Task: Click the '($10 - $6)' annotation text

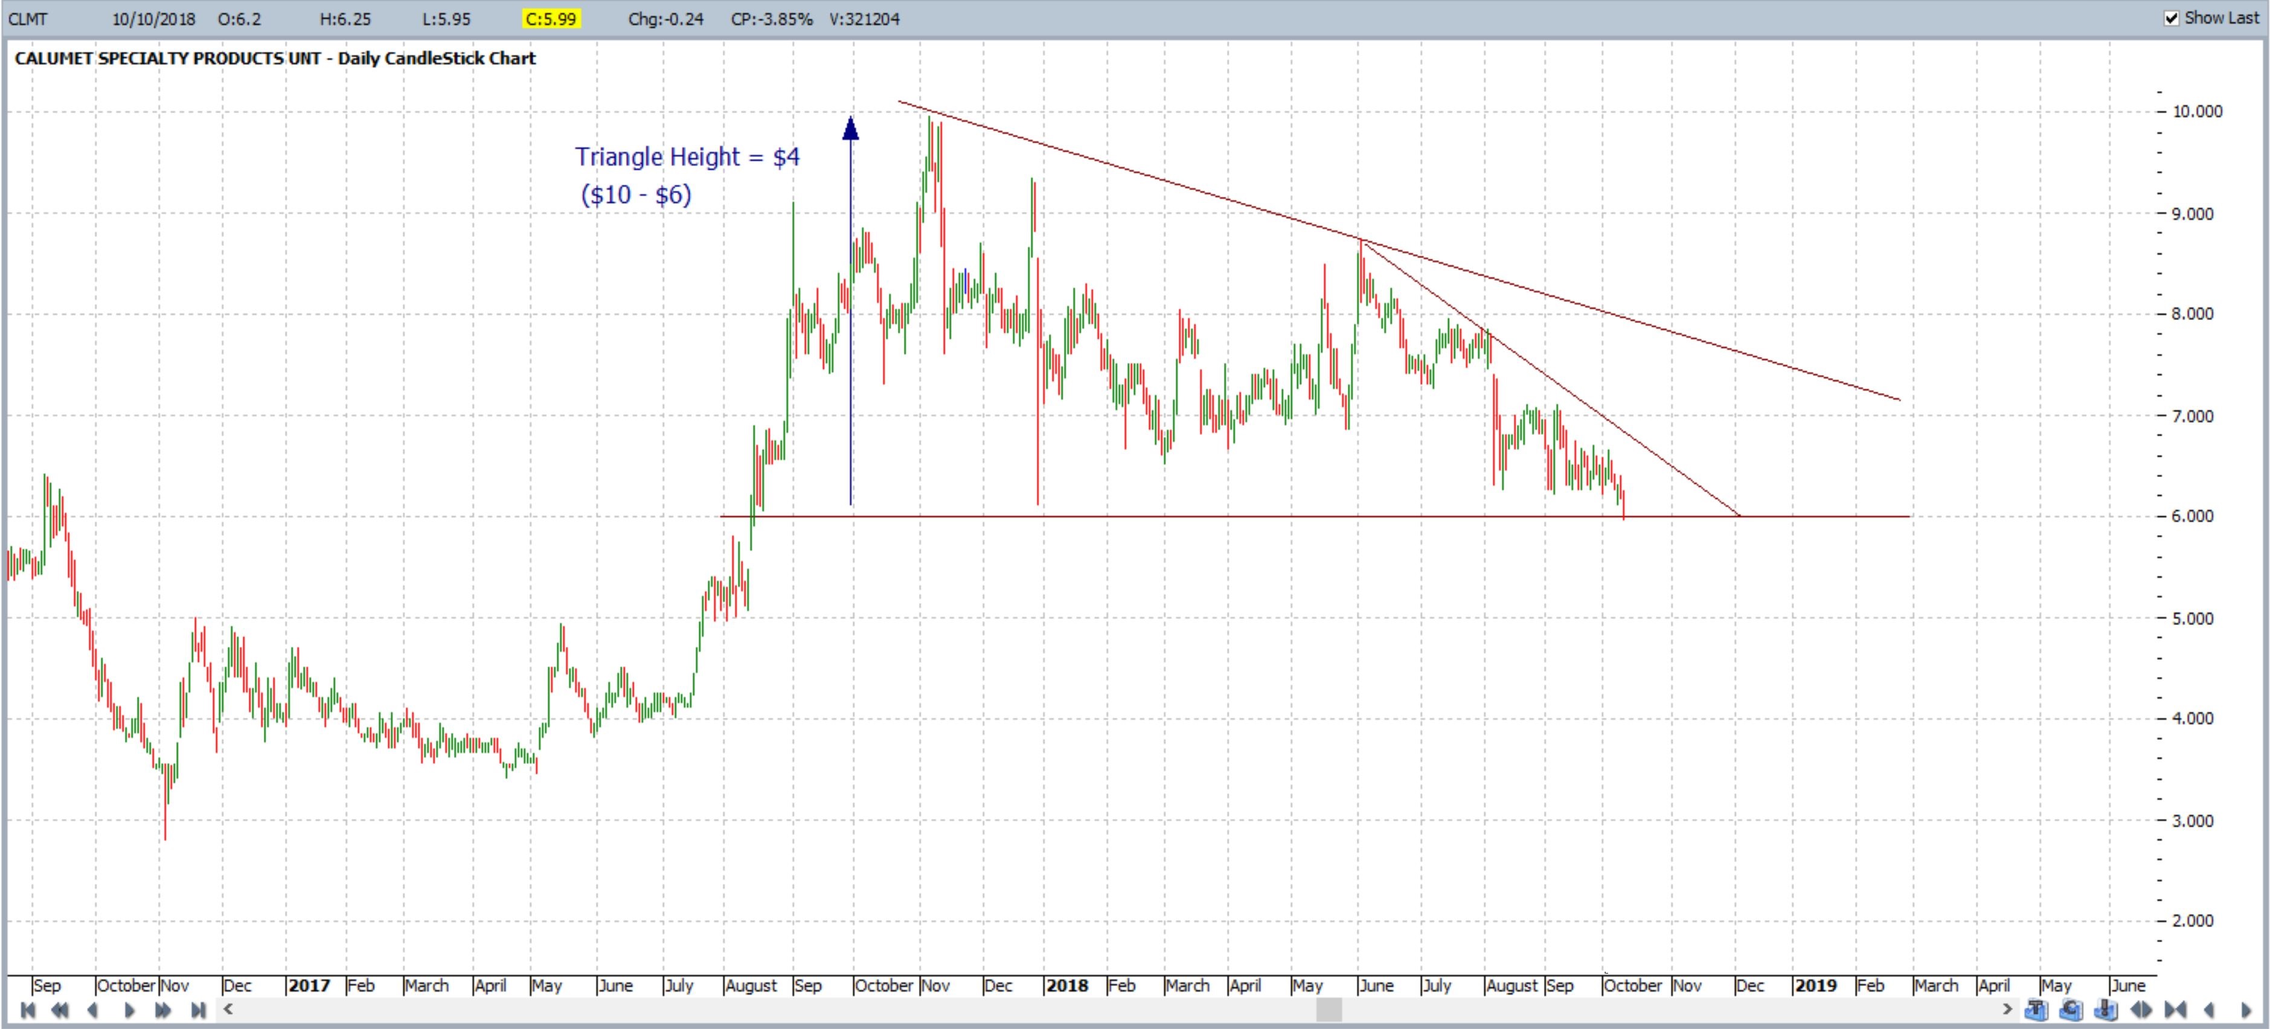Action: [x=636, y=194]
